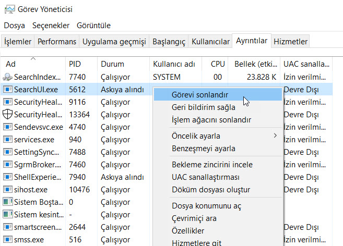Select Bekleme zincirini incele

click(x=218, y=165)
